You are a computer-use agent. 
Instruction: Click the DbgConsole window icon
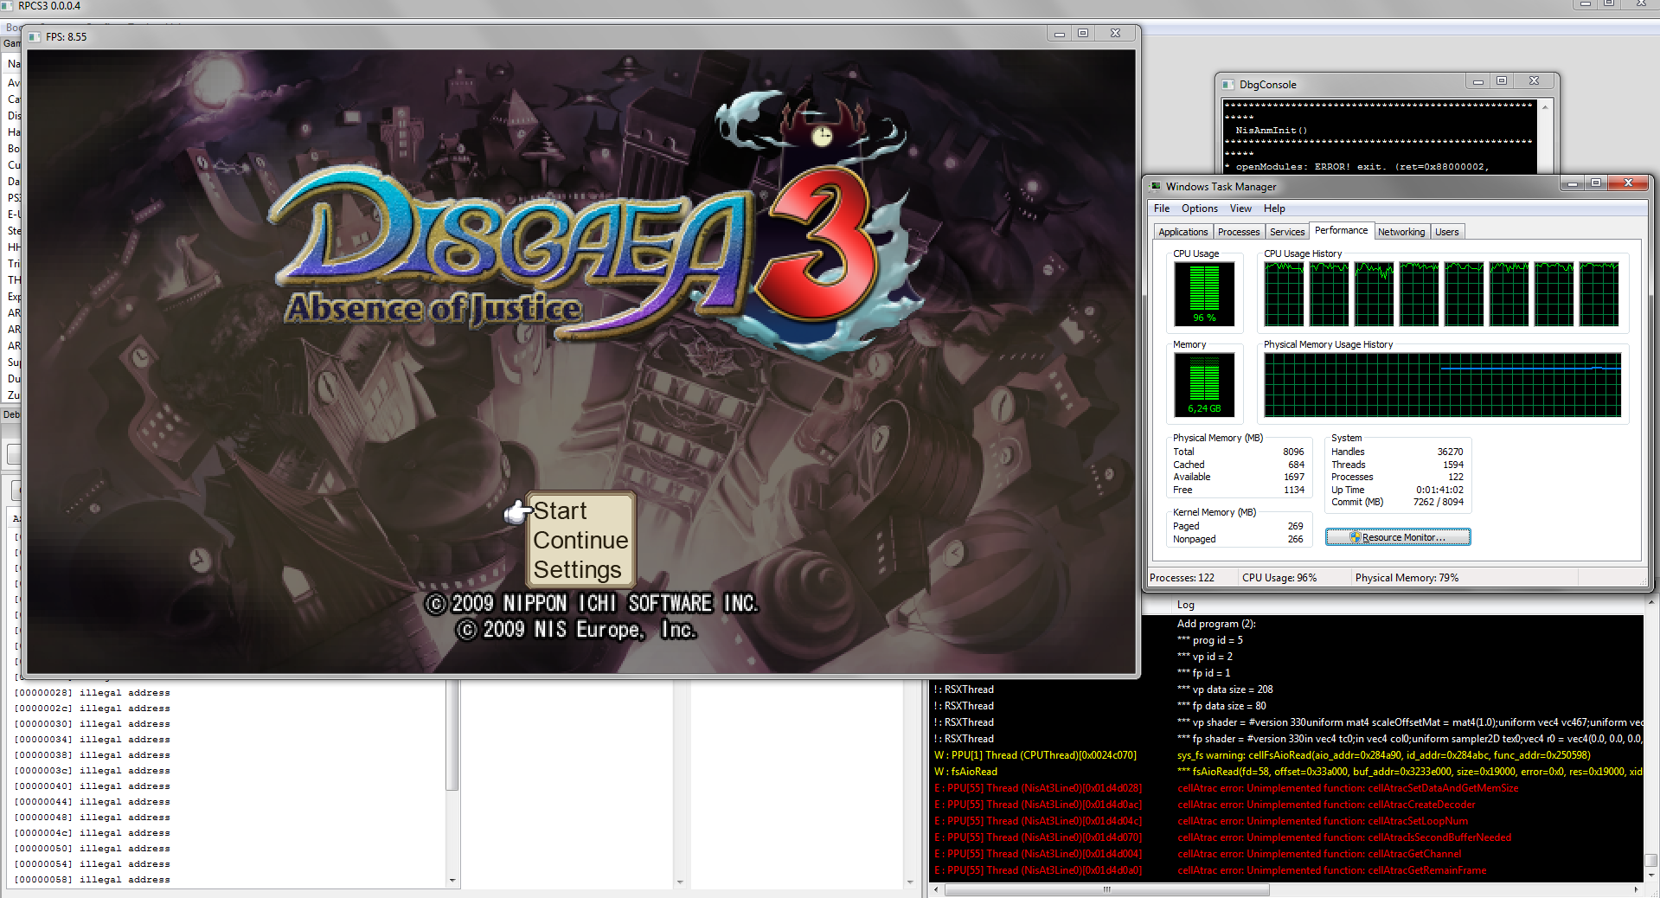click(x=1228, y=85)
